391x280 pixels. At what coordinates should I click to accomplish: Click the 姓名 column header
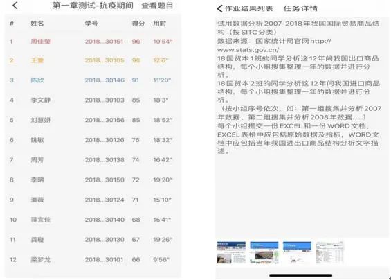(37, 24)
